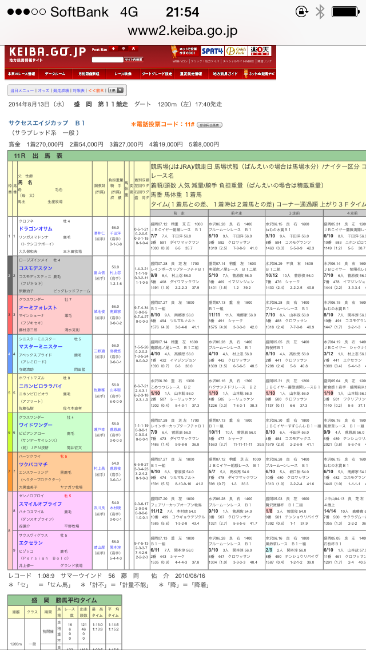
Task: Click the site search input field
Action: point(107,60)
